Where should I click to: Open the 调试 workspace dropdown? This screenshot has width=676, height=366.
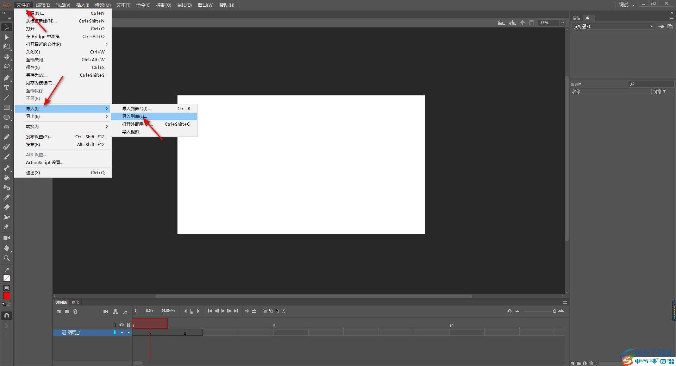[x=627, y=5]
